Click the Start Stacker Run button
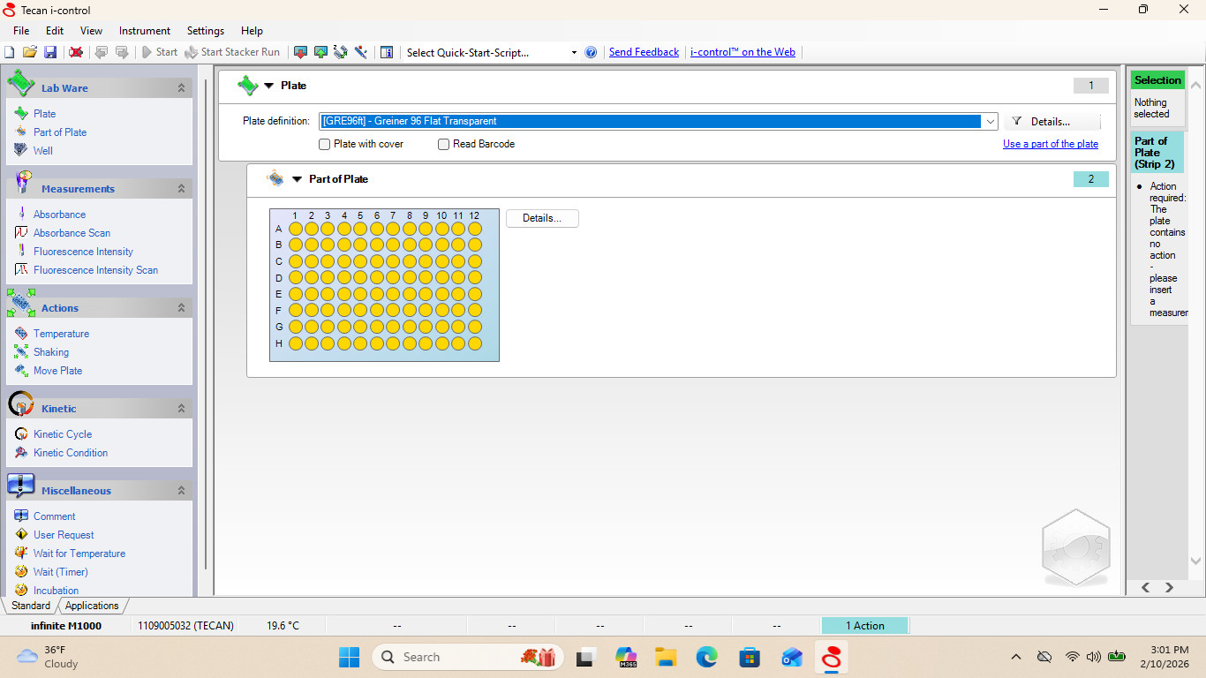 tap(232, 52)
